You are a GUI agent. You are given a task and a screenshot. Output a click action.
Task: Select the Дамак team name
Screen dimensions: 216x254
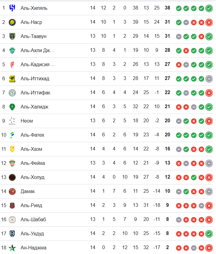point(28,191)
